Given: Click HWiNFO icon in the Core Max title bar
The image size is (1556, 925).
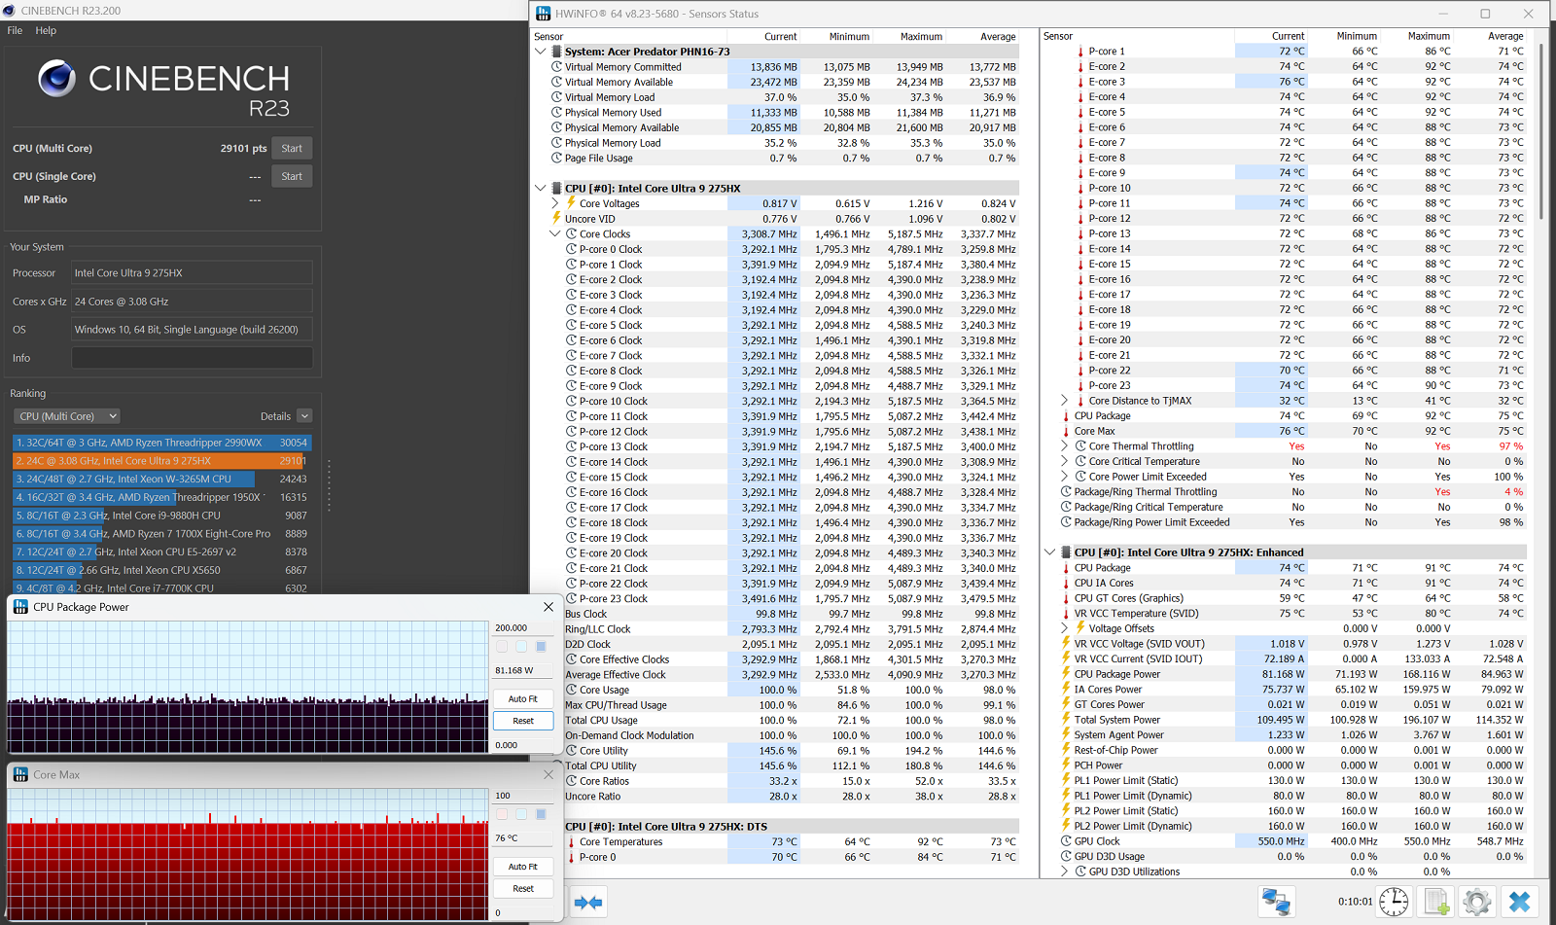Looking at the screenshot, I should point(20,775).
